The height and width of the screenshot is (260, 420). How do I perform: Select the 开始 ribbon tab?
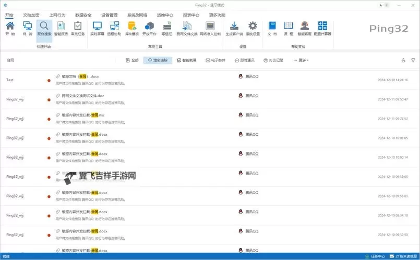9,15
